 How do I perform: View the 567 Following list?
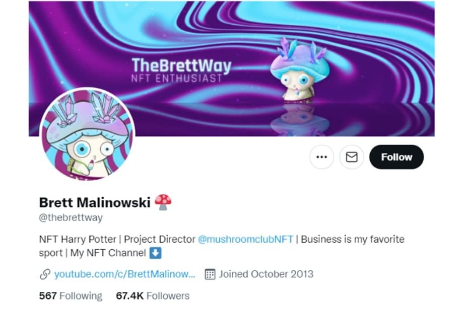click(x=71, y=296)
